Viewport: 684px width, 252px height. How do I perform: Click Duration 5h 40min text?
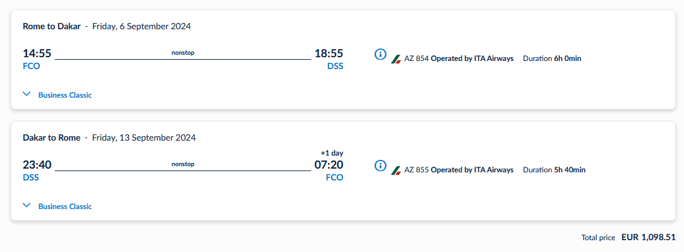pyautogui.click(x=554, y=170)
